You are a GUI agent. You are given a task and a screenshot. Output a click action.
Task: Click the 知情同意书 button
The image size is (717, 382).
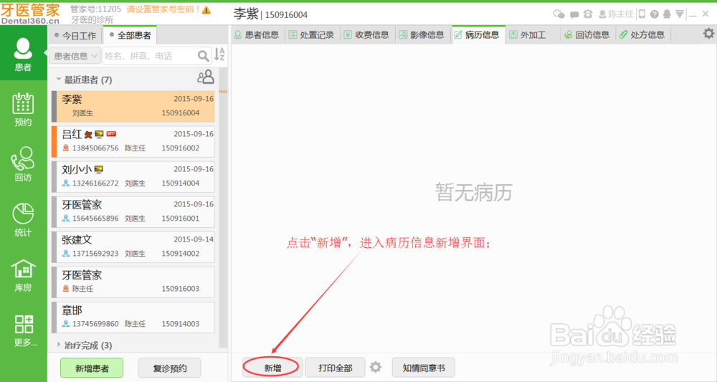click(x=424, y=368)
